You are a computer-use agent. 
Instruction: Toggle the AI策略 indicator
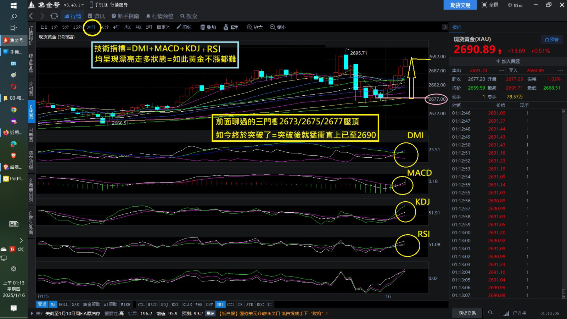[x=111, y=304]
